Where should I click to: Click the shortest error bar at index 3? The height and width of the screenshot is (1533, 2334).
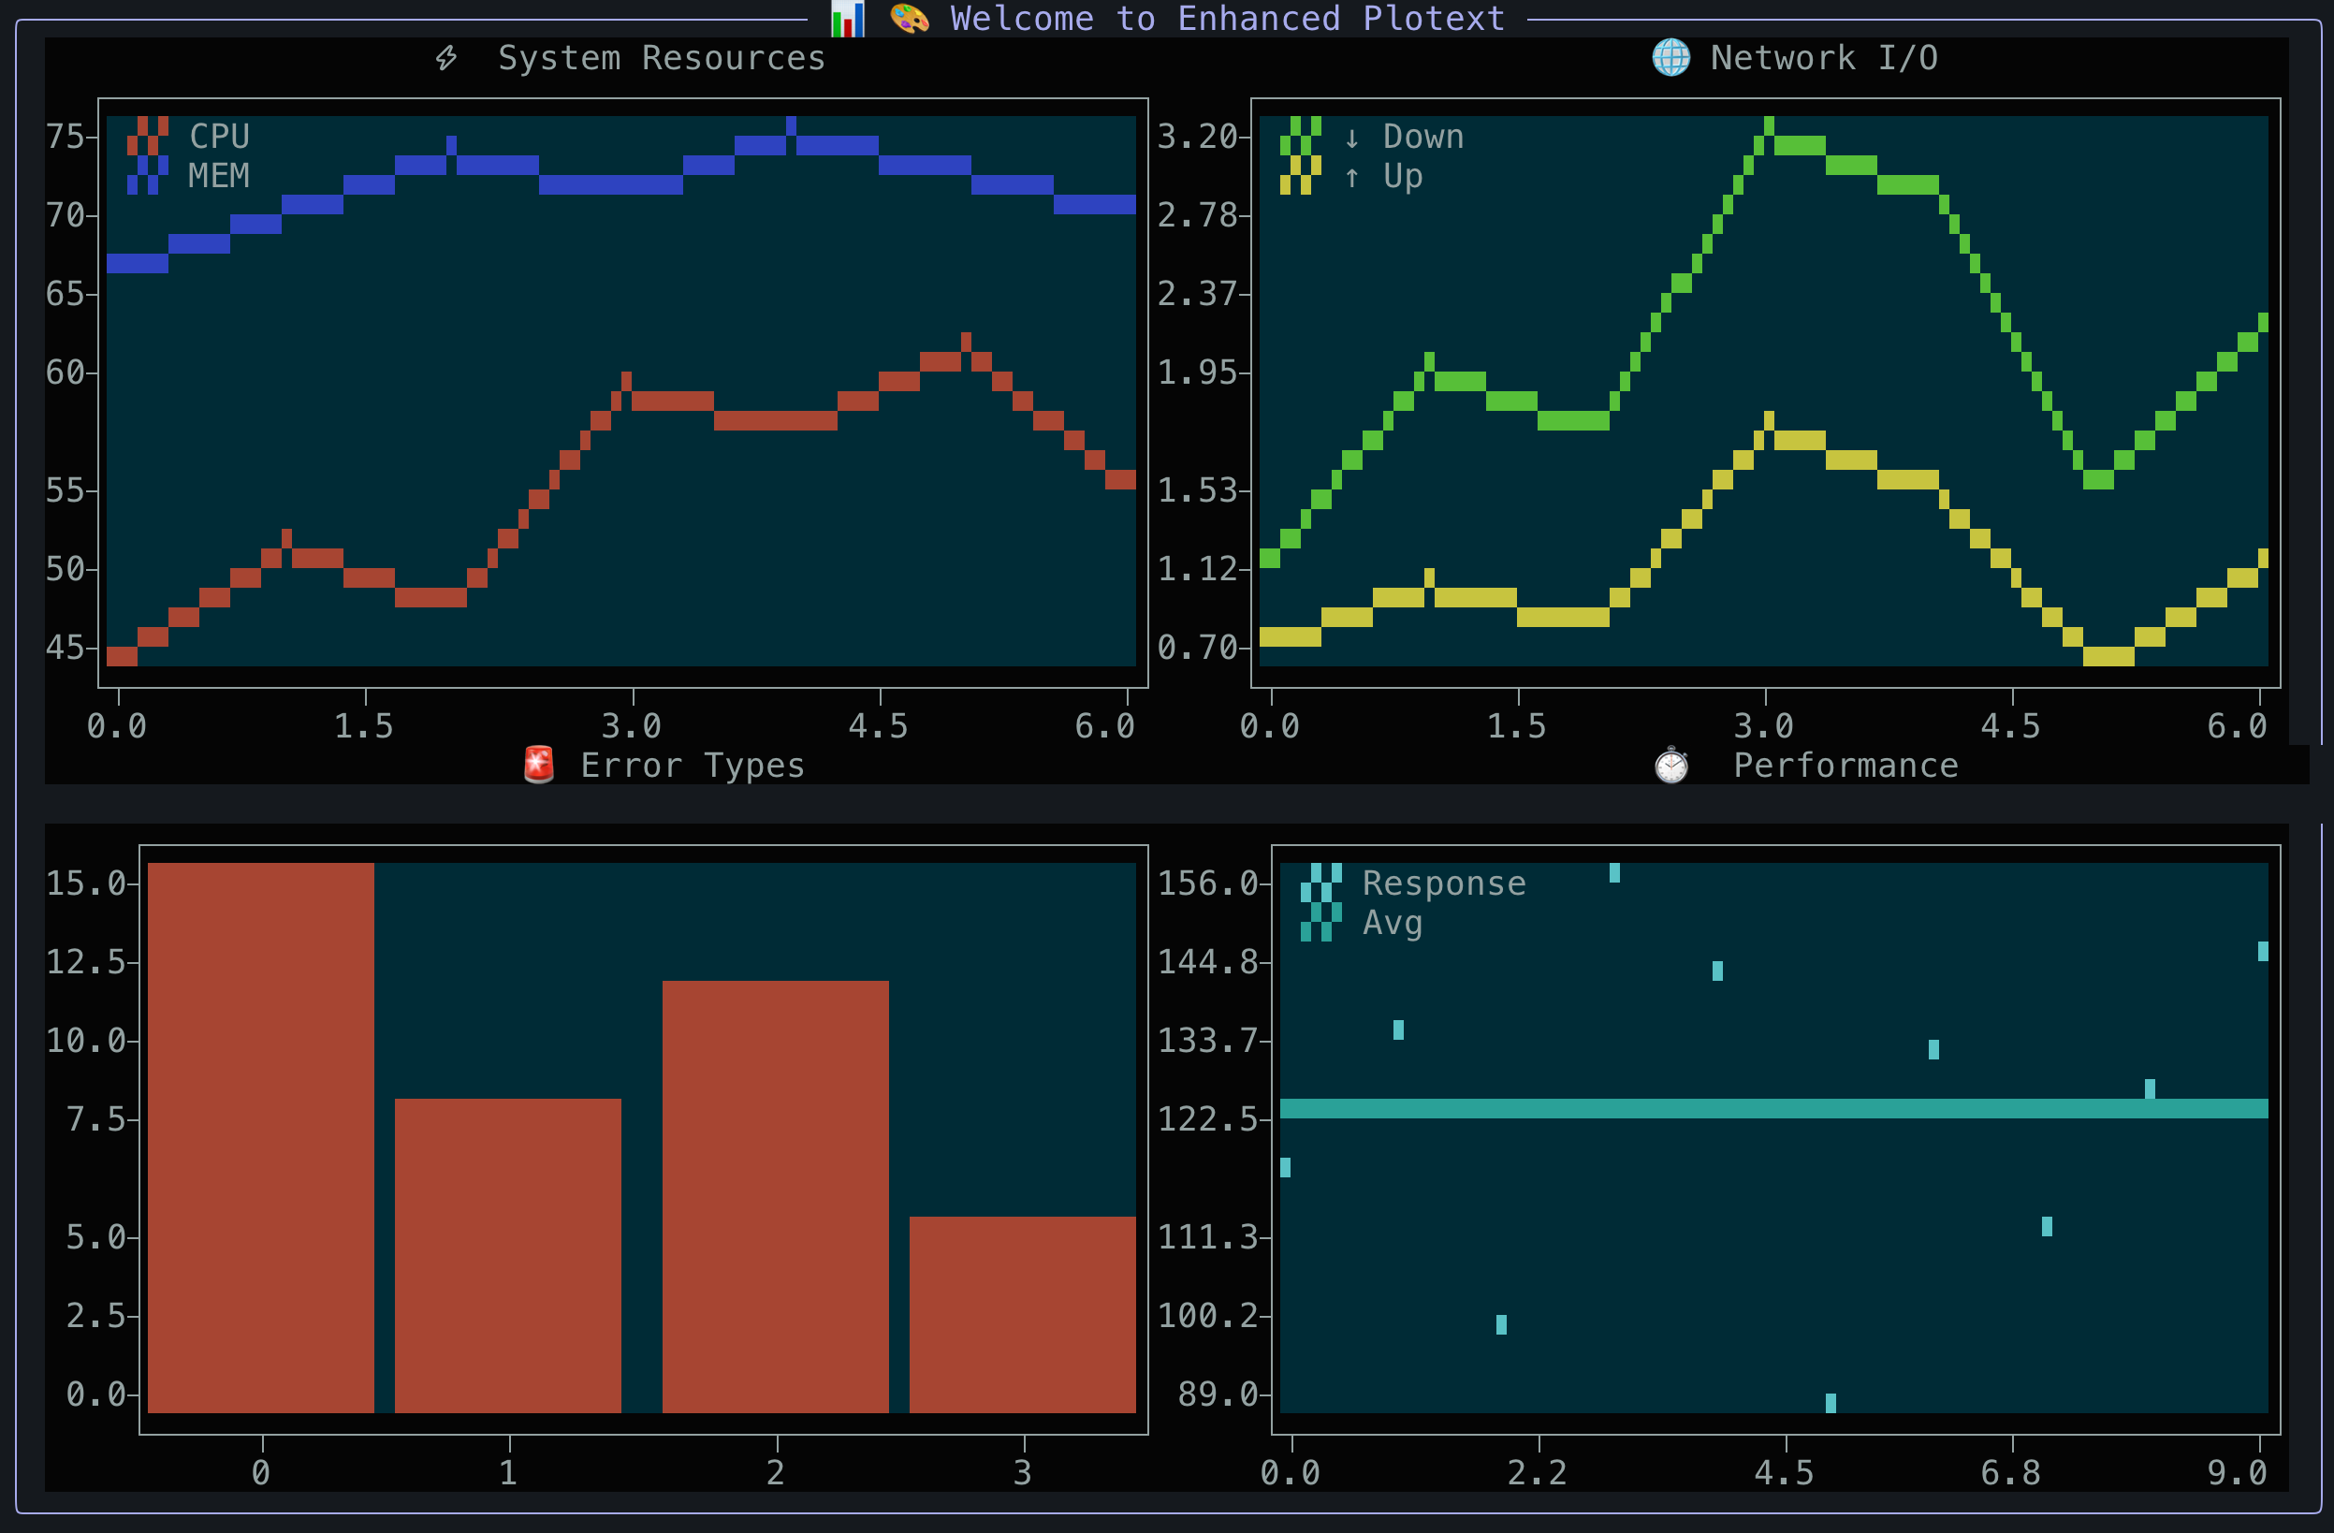coord(1022,1314)
